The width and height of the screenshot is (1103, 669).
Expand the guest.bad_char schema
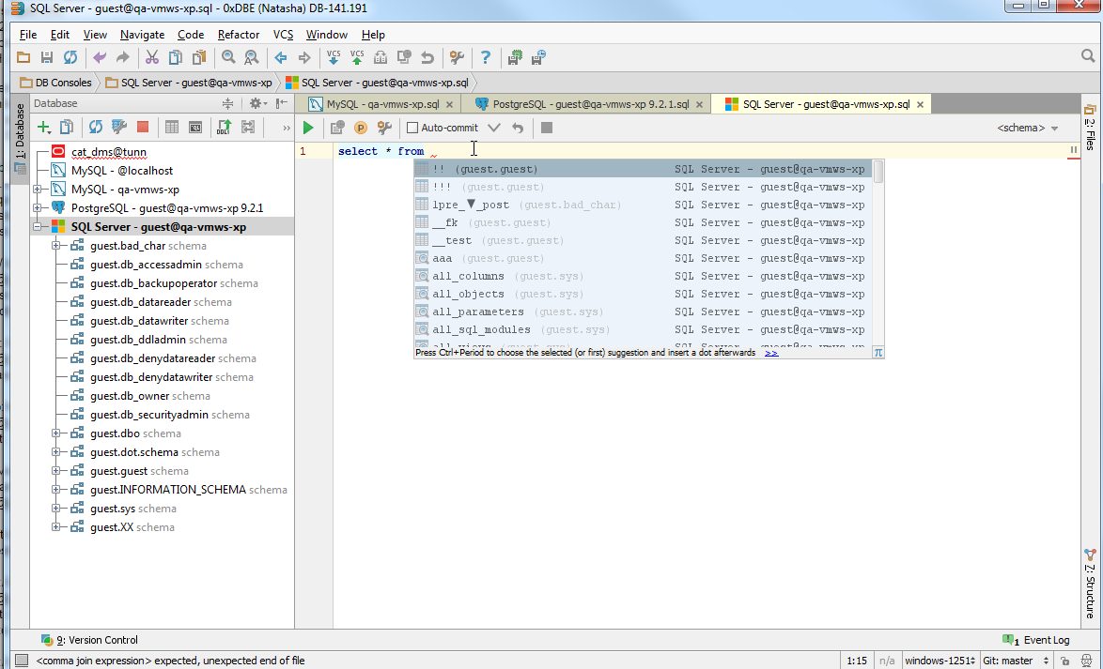point(56,246)
